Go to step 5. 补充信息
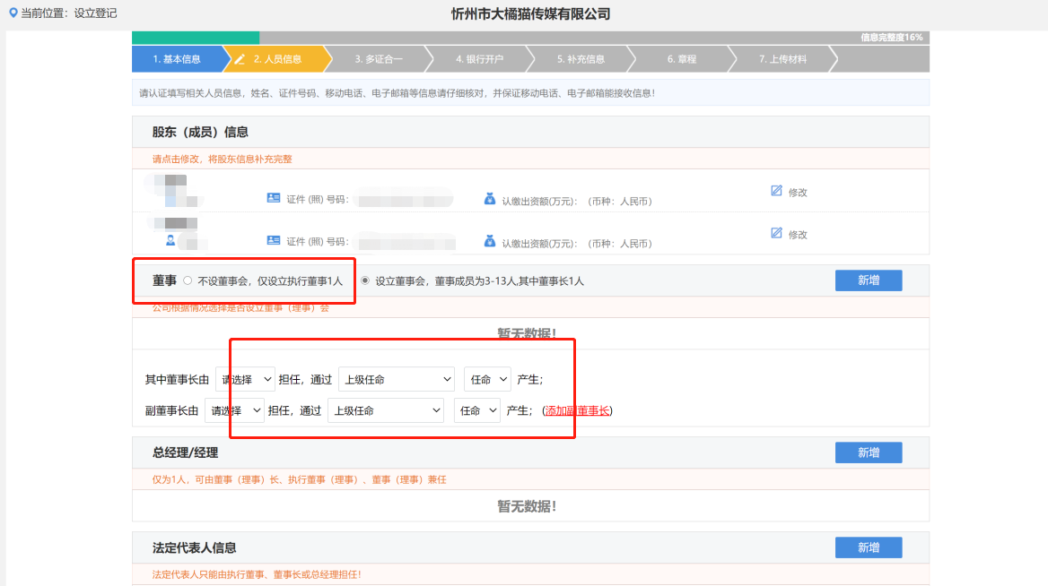Viewport: 1048px width, 586px height. pyautogui.click(x=581, y=59)
